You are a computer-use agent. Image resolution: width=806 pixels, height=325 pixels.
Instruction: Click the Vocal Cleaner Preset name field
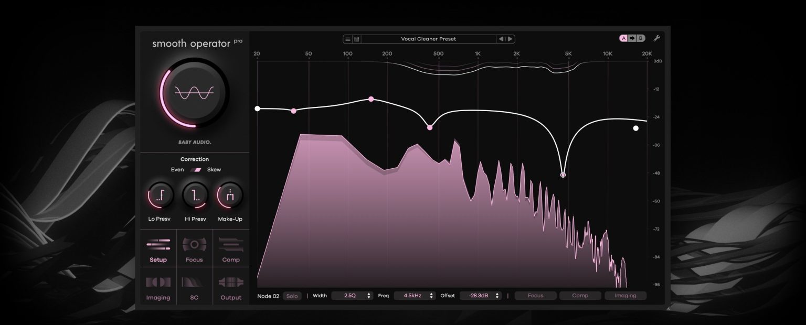(x=430, y=38)
